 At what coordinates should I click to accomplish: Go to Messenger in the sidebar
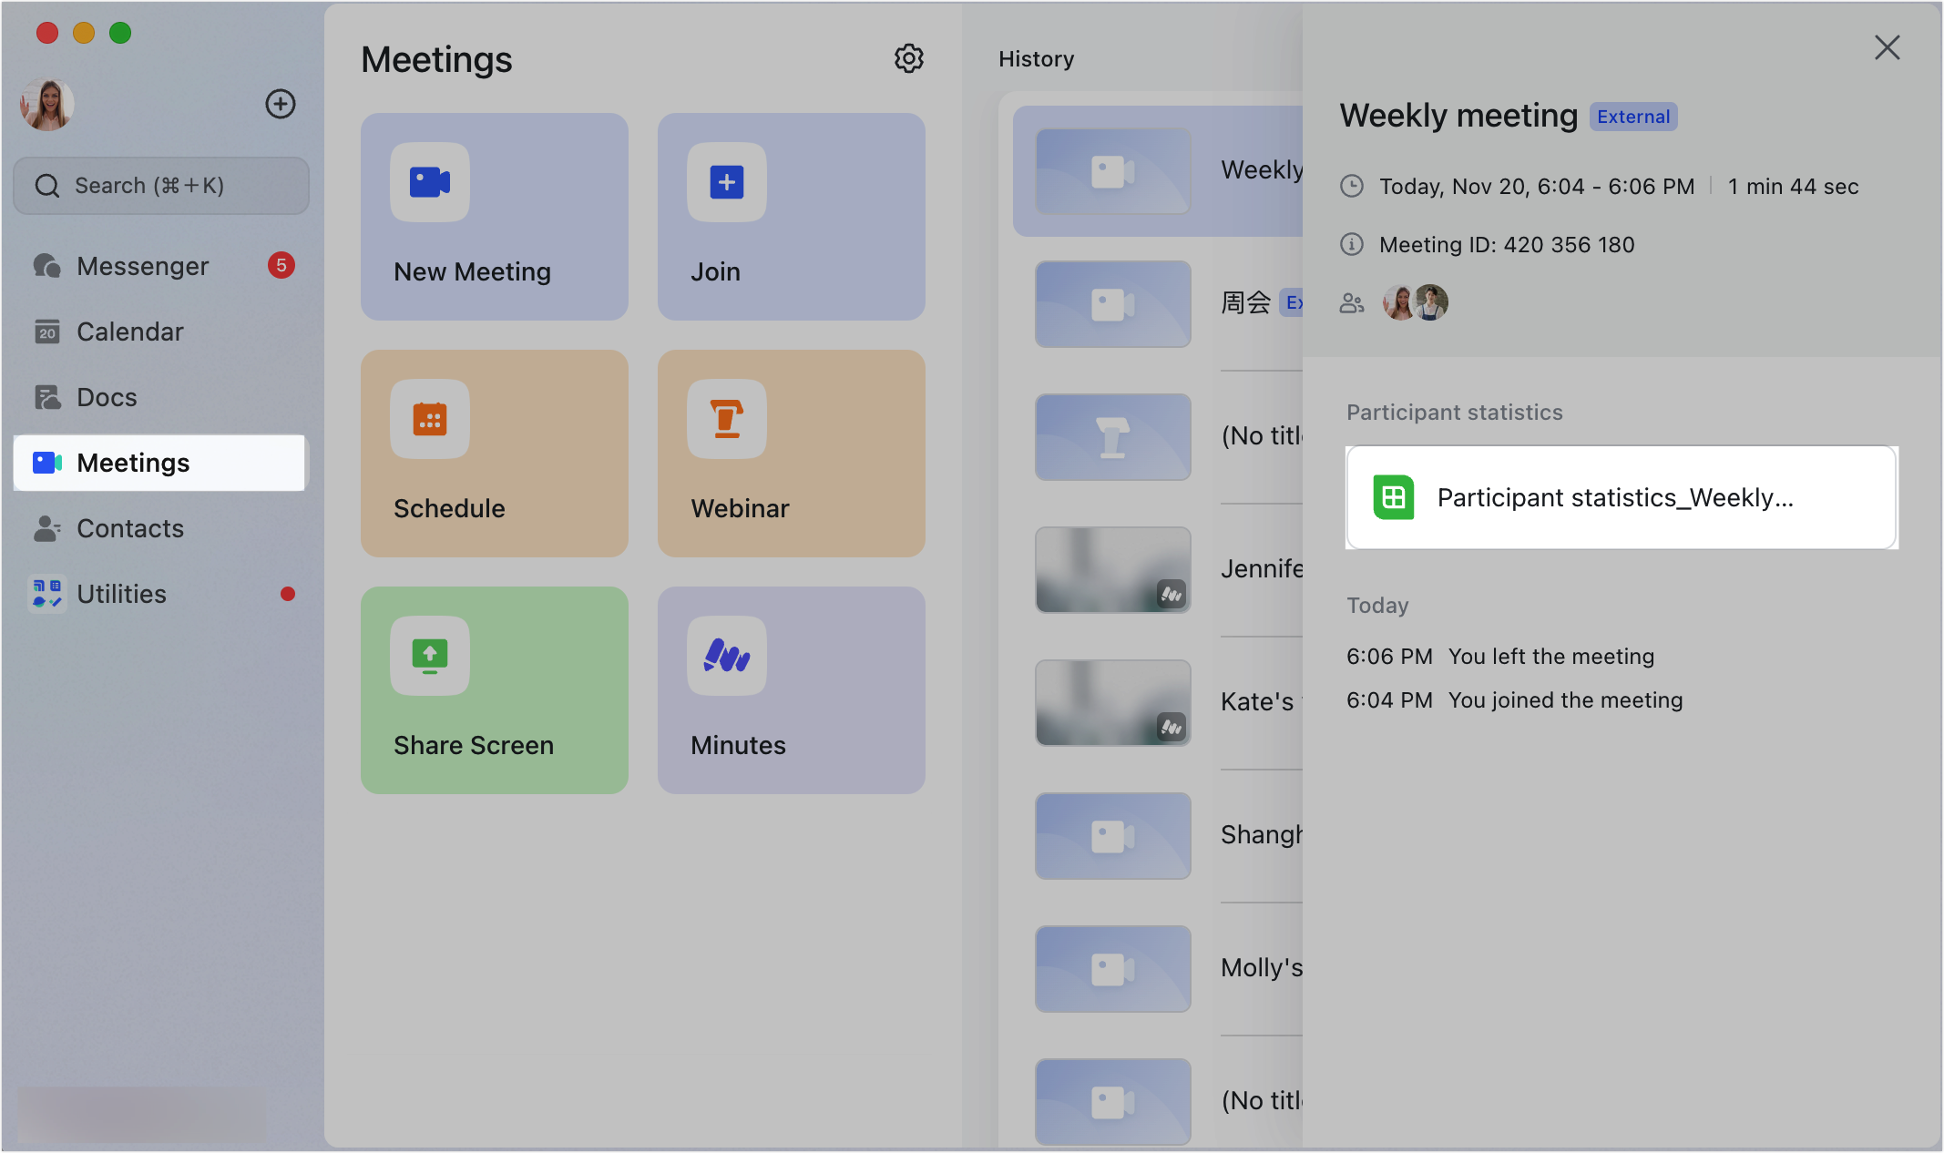point(143,266)
